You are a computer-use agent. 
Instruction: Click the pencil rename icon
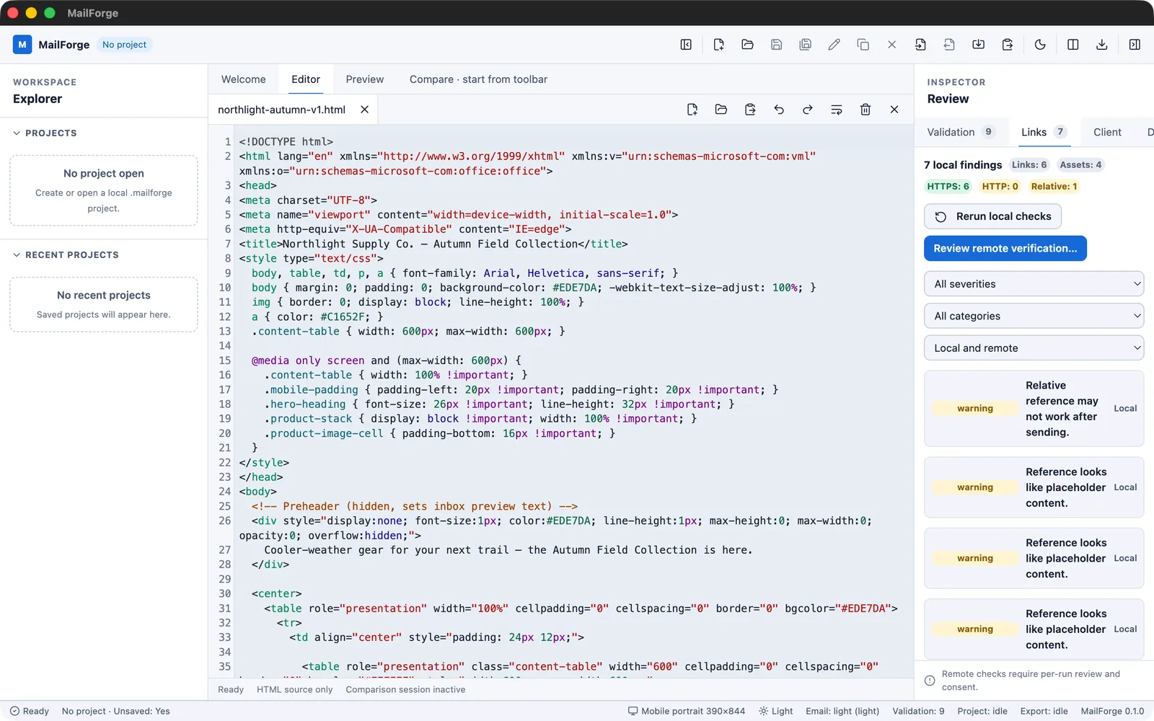pyautogui.click(x=834, y=45)
